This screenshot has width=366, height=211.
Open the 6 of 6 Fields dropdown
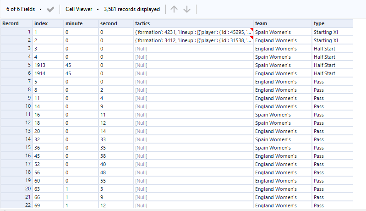(x=24, y=9)
